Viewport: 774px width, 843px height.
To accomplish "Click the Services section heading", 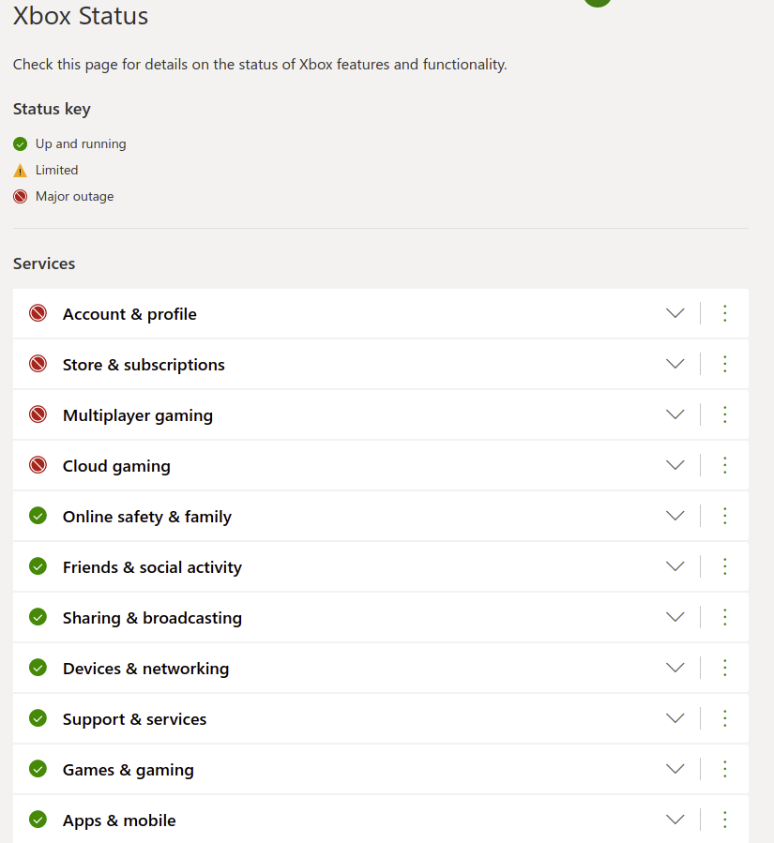I will point(44,263).
